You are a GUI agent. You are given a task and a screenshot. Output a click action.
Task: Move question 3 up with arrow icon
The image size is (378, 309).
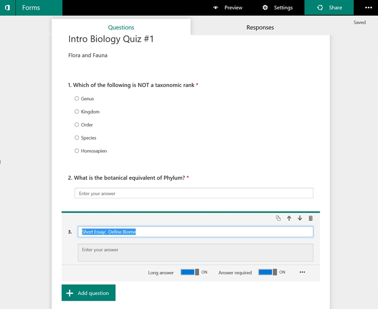pos(289,218)
